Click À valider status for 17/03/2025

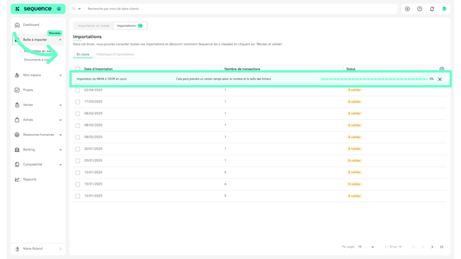354,102
